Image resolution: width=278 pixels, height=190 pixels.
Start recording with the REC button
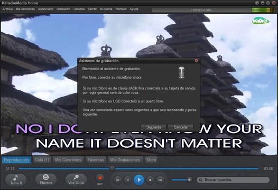click(x=100, y=178)
